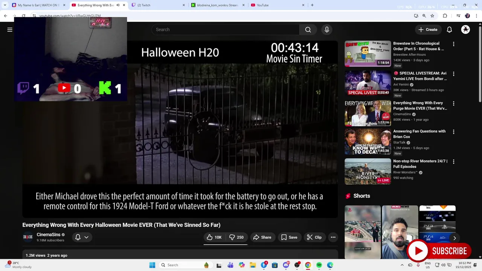
Task: Click '1.2M views 2 years ago' description
Action: [x=46, y=255]
